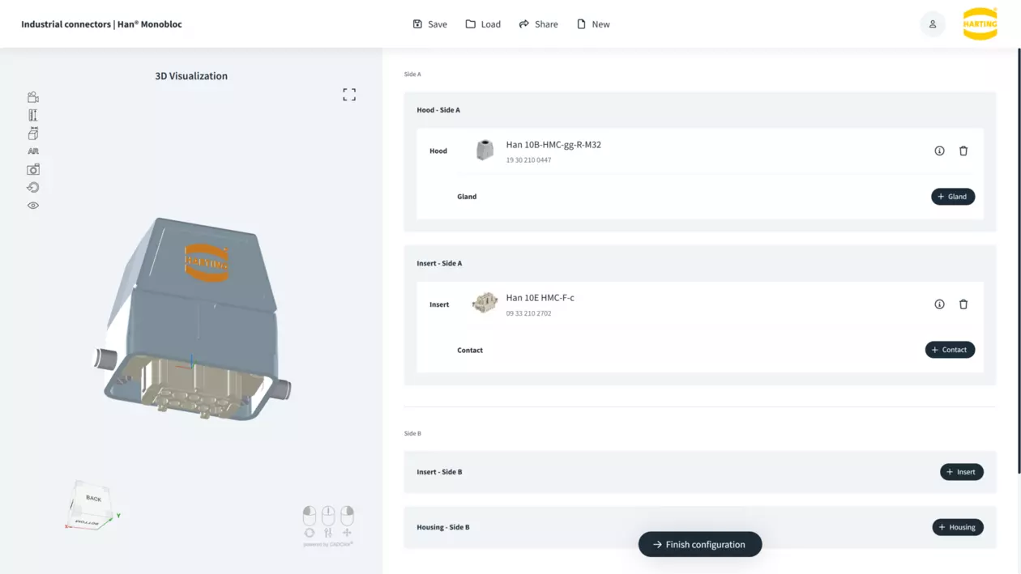Image resolution: width=1021 pixels, height=574 pixels.
Task: Click the hood product thumbnail
Action: tap(485, 151)
